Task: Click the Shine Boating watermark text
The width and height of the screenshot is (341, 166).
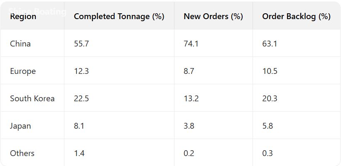Action: [37, 11]
